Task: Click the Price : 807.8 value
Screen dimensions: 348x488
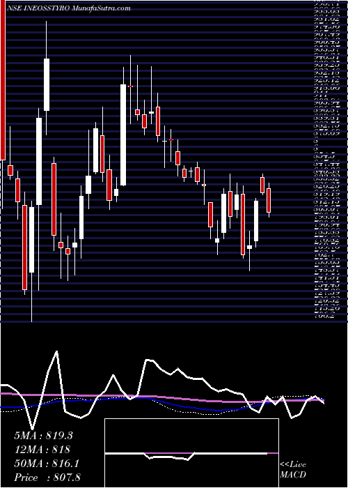Action: (48, 478)
